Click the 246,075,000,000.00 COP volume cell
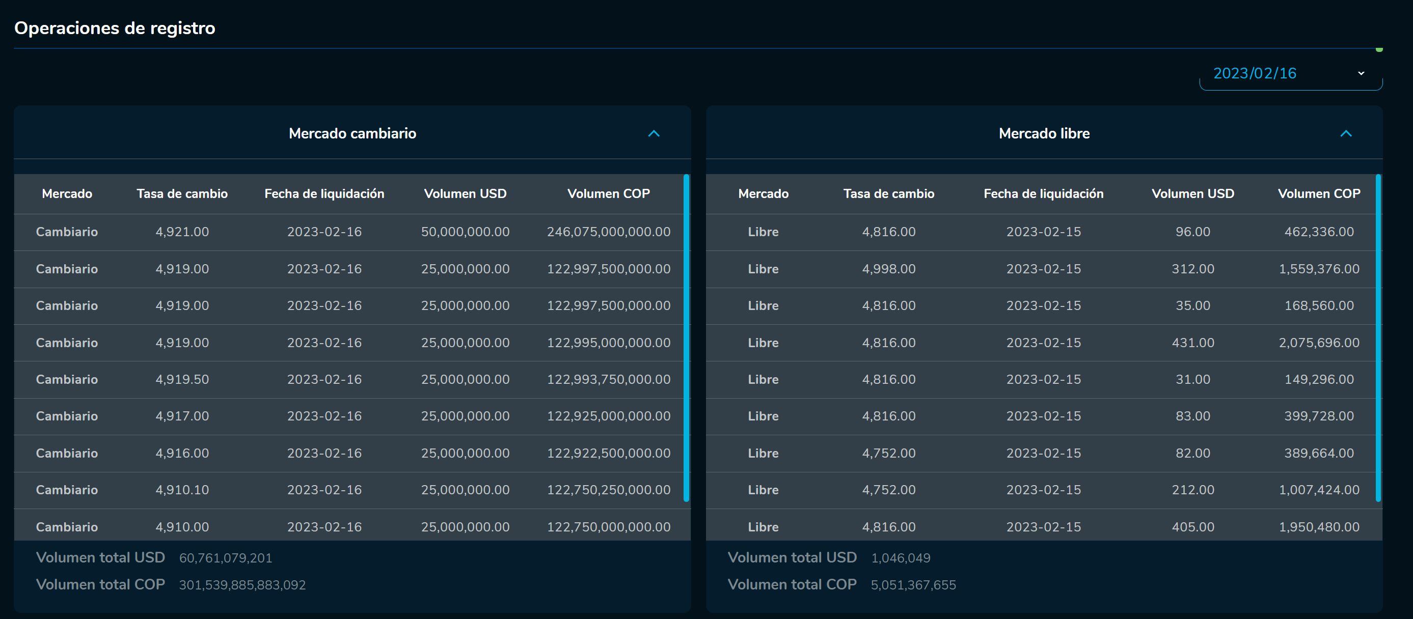The height and width of the screenshot is (619, 1413). 608,232
